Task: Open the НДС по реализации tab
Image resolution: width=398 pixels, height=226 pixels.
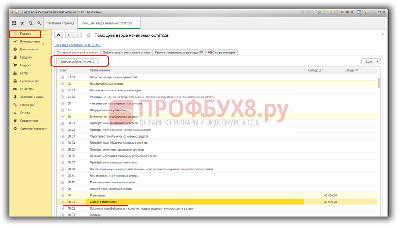Action: pyautogui.click(x=222, y=53)
